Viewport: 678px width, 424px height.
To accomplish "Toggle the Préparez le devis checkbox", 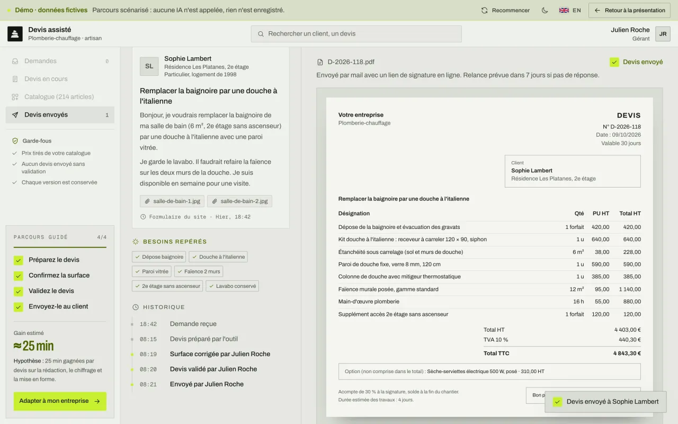I will coord(19,260).
